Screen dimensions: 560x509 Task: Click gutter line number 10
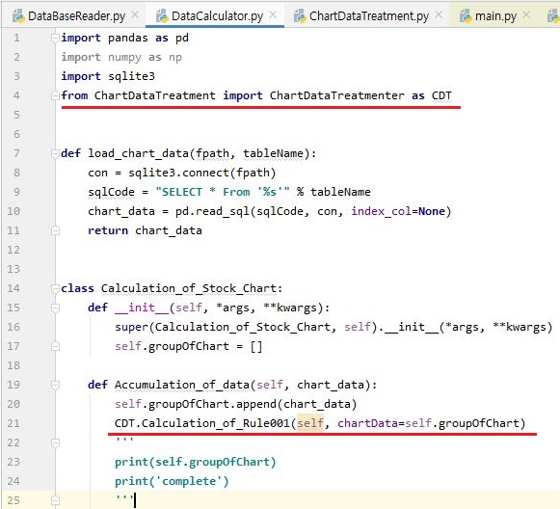[13, 211]
